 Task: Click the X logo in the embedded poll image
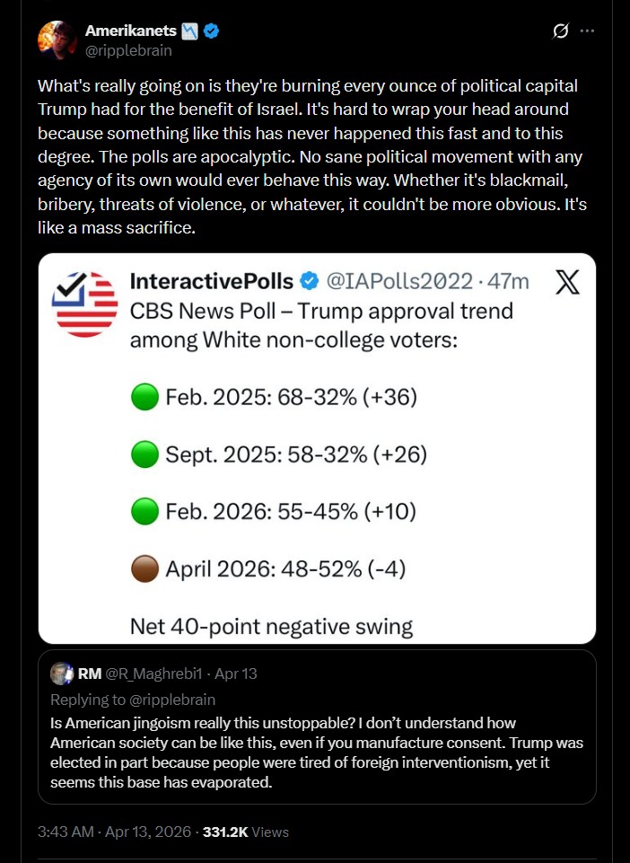(566, 282)
